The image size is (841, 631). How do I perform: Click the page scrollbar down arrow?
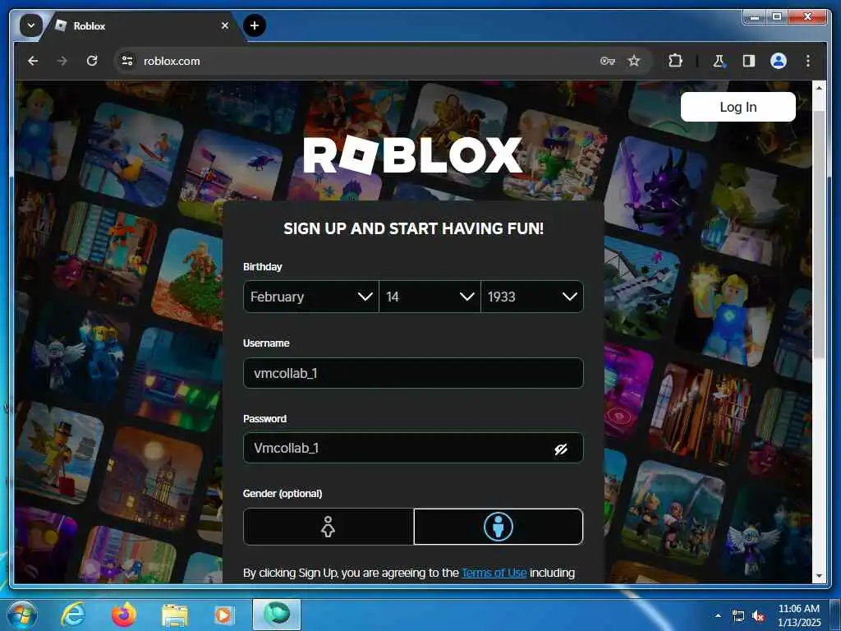point(819,576)
